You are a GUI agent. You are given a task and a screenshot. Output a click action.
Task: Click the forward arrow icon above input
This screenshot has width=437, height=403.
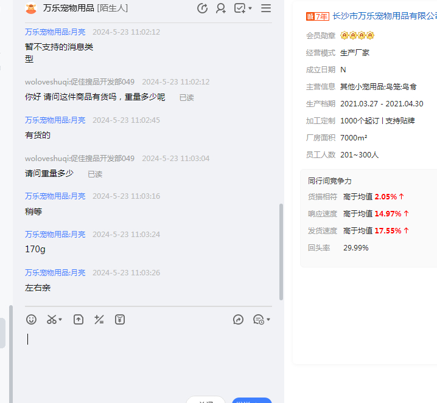click(x=239, y=319)
